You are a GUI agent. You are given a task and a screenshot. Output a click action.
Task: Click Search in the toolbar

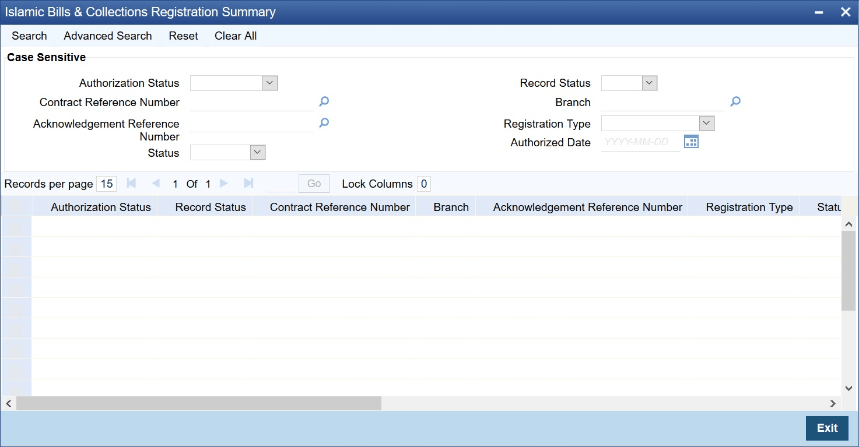pos(29,36)
